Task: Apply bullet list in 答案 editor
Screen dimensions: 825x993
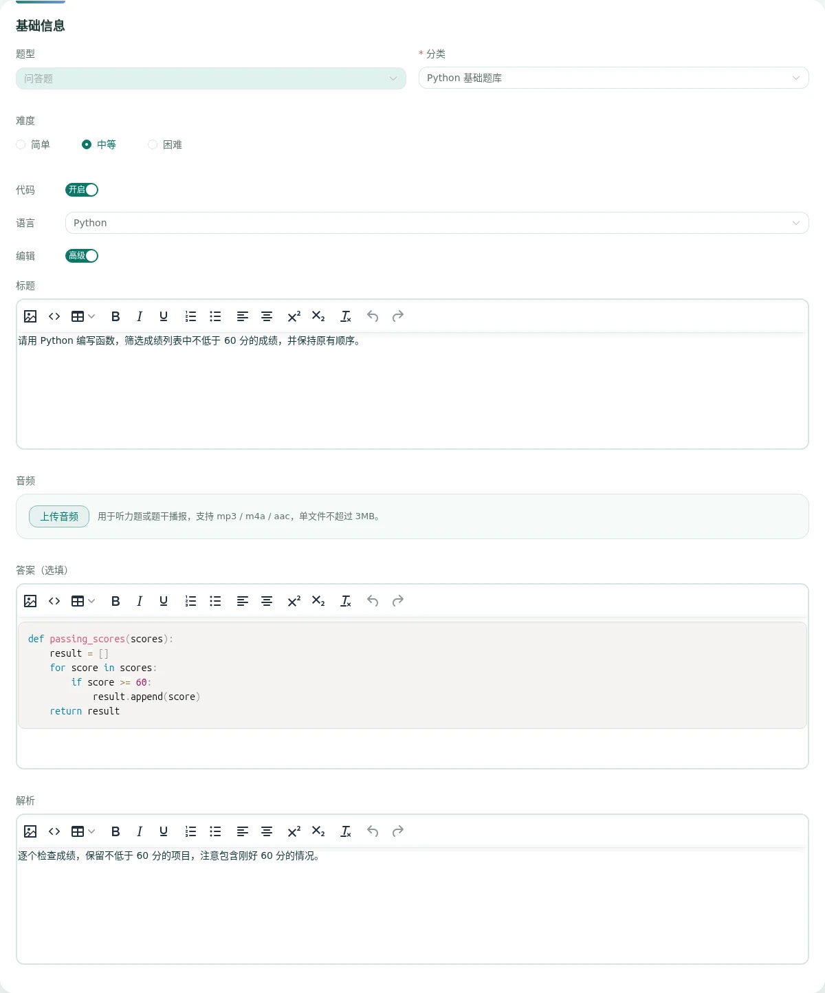Action: 215,601
